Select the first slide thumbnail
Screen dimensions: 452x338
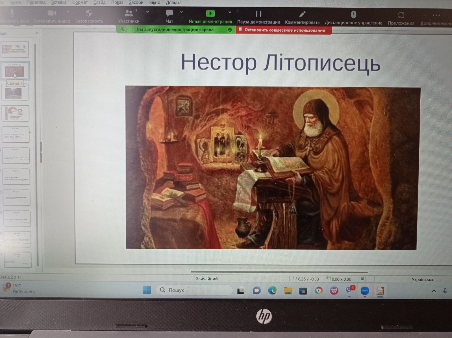[x=15, y=49]
